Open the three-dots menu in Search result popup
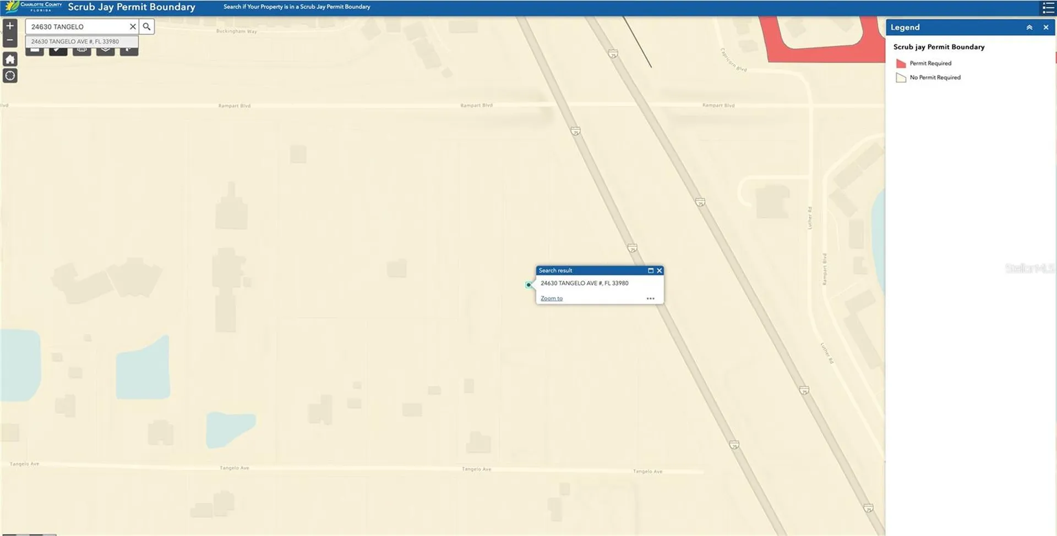1057x536 pixels. coord(650,299)
